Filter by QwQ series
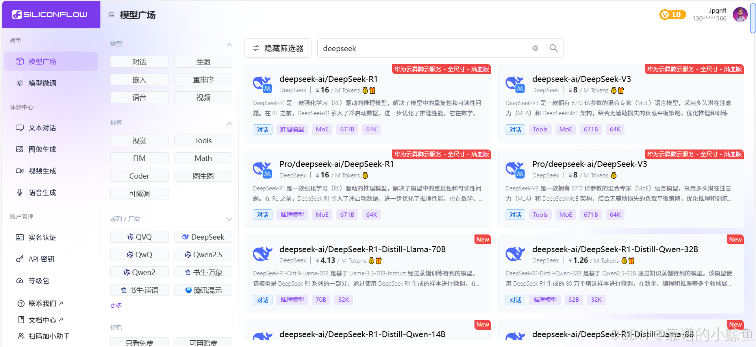The width and height of the screenshot is (756, 347). point(139,255)
